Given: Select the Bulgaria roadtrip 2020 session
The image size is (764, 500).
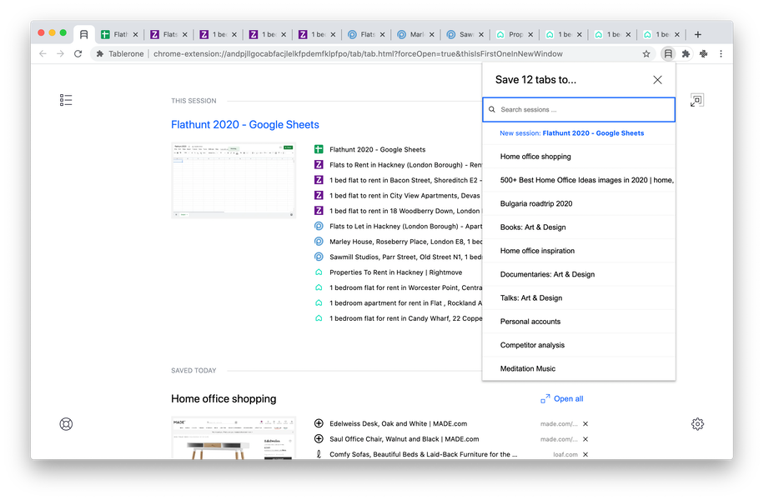Looking at the screenshot, I should pyautogui.click(x=536, y=203).
